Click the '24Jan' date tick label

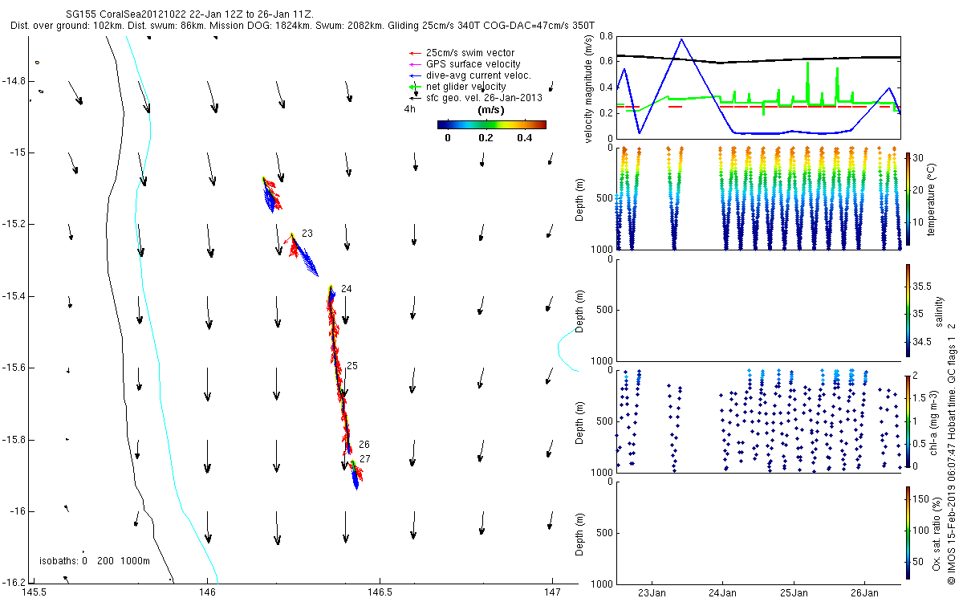pyautogui.click(x=722, y=593)
